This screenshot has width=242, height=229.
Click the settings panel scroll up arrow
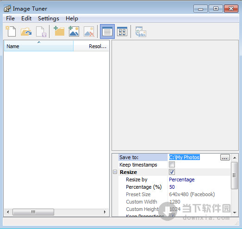coord(235,158)
